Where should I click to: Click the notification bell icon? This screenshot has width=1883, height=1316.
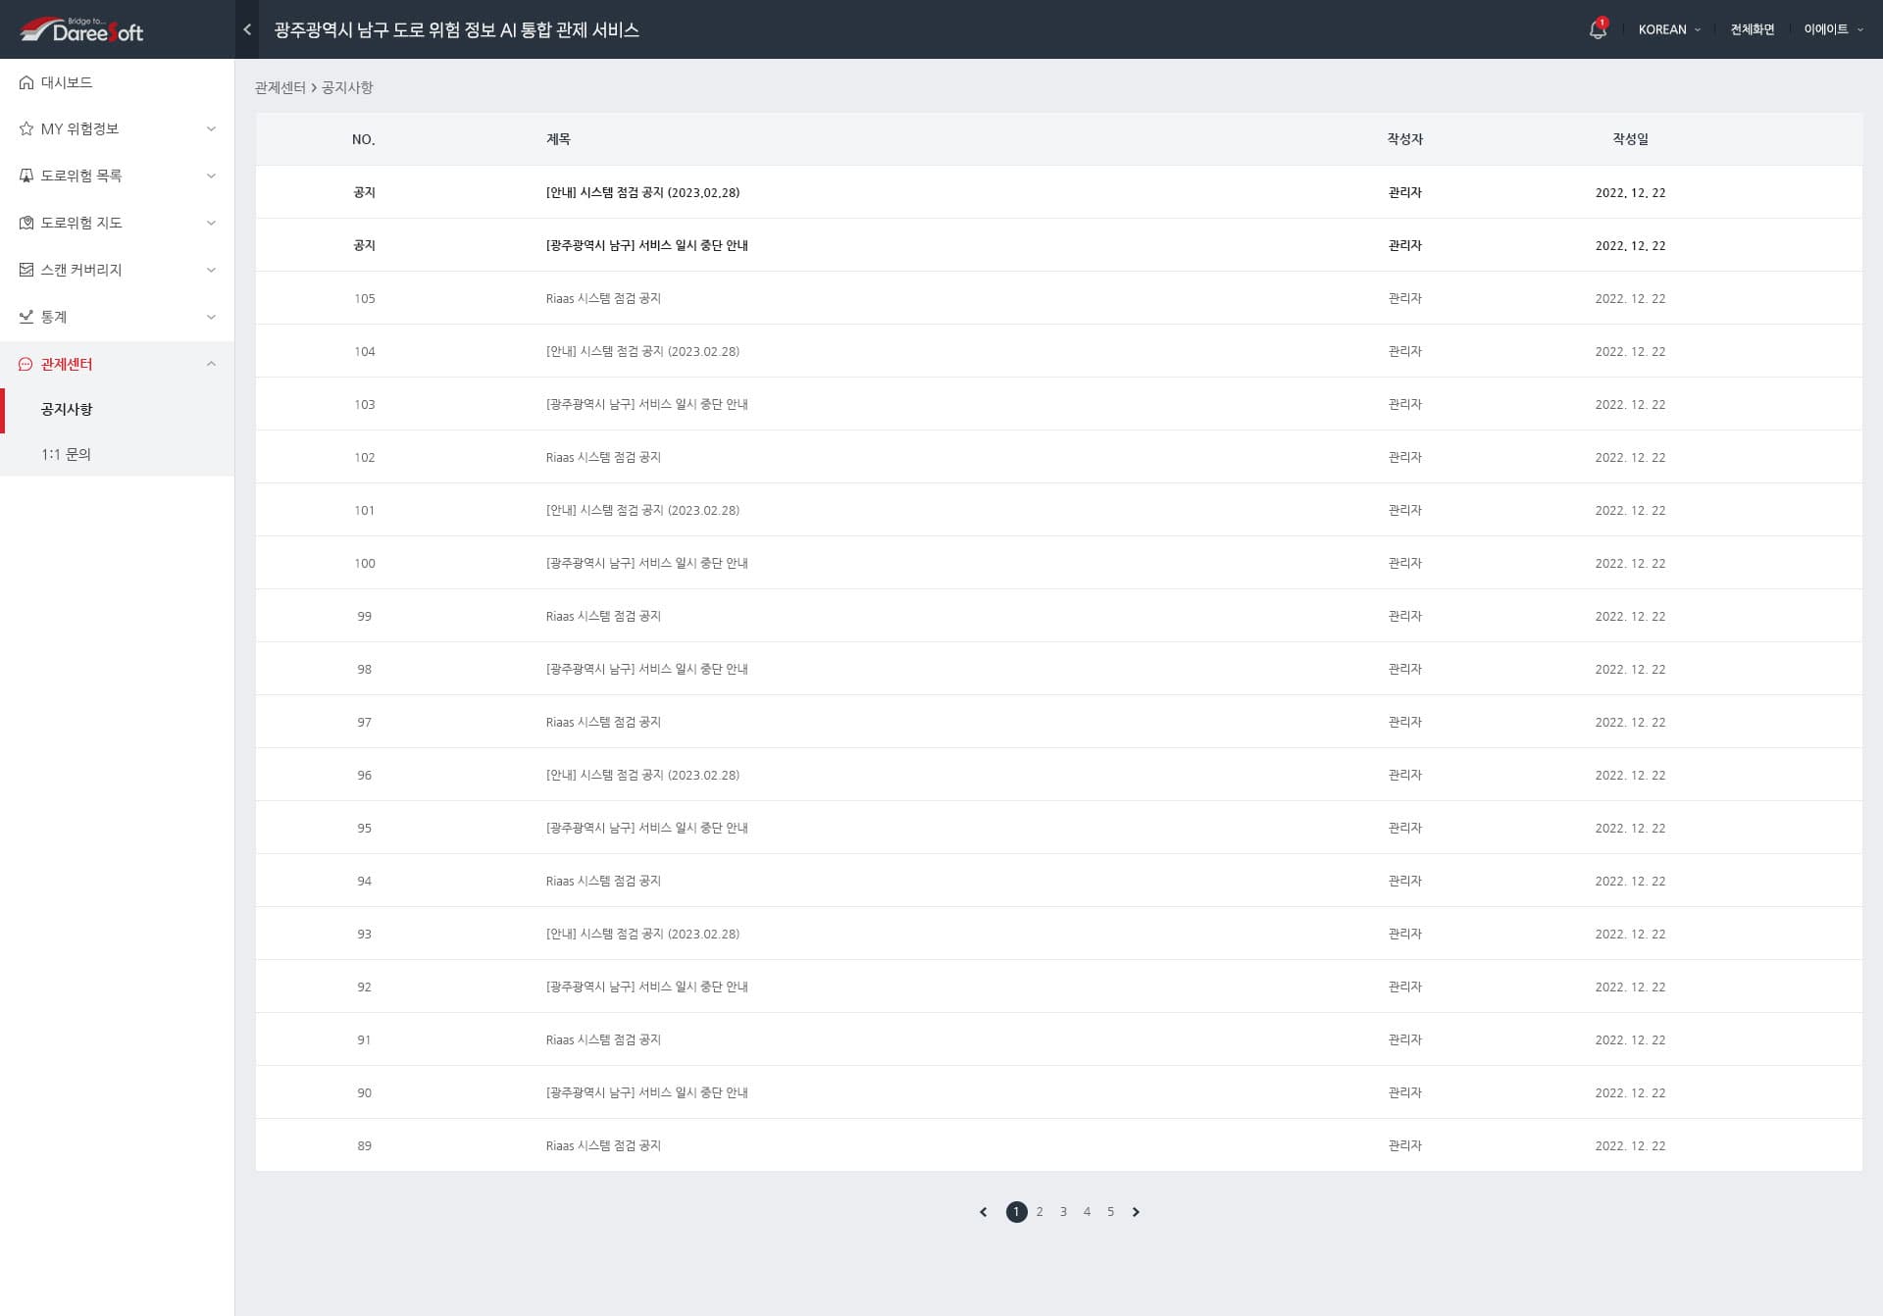click(x=1597, y=29)
